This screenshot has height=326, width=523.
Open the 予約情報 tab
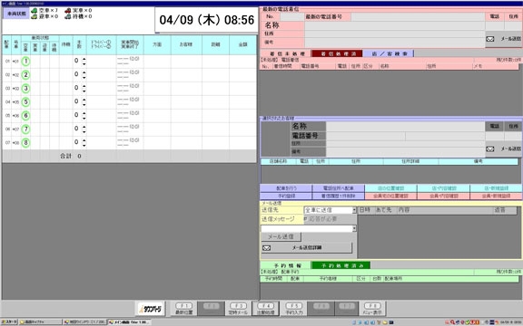pyautogui.click(x=286, y=265)
